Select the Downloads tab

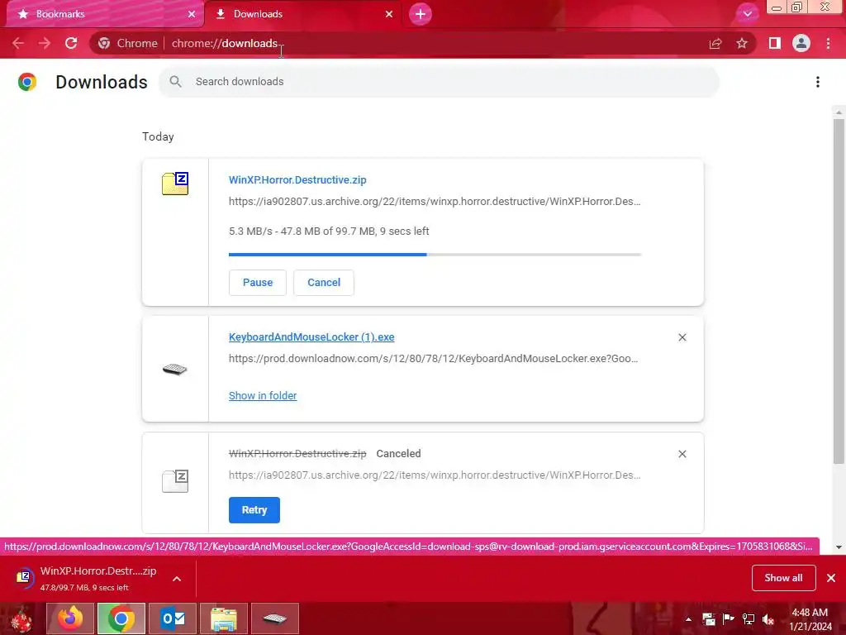pos(302,14)
